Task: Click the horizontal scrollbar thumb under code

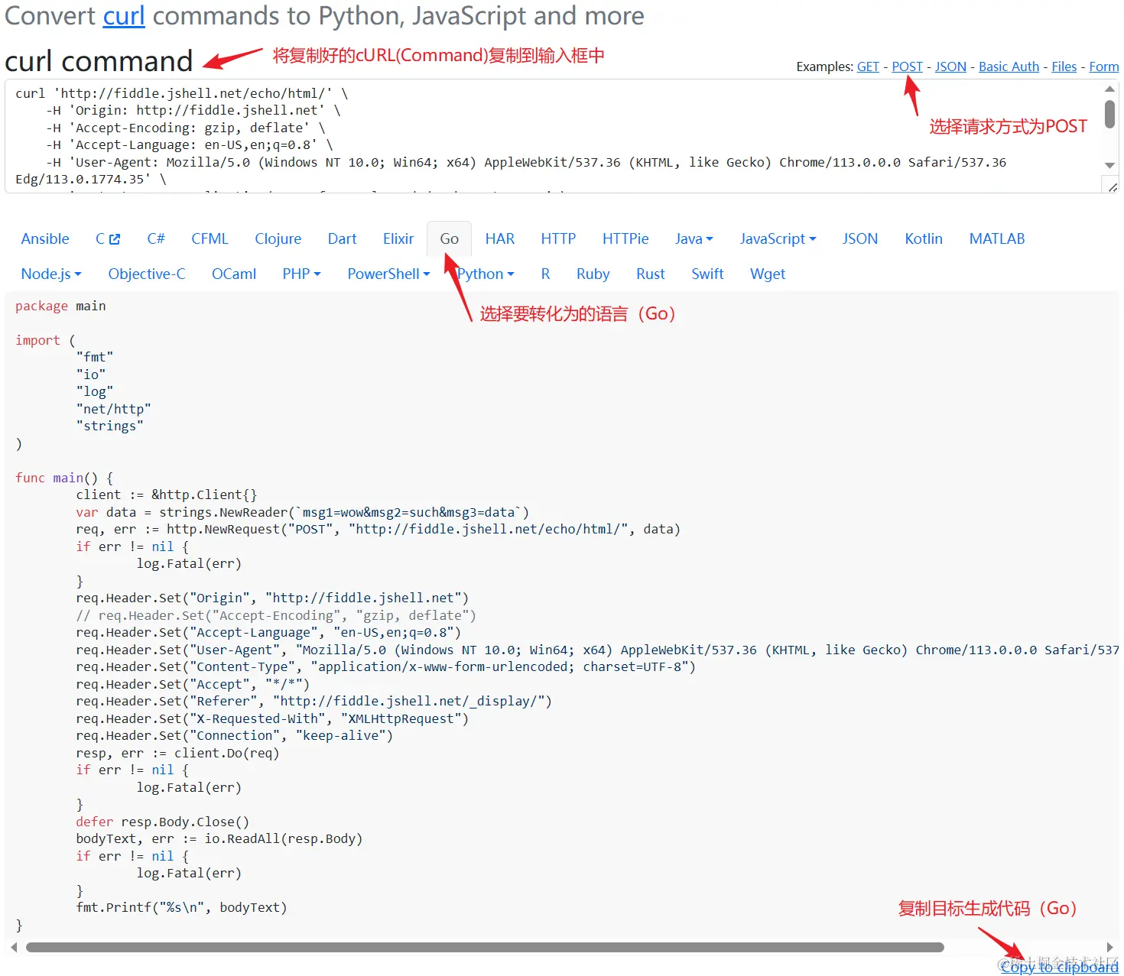Action: [x=485, y=947]
